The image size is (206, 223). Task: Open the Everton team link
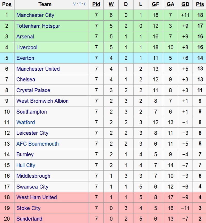point(25,58)
